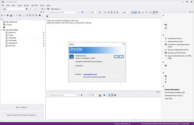Close the left Fonts panel
194x125 pixels.
coord(43,12)
